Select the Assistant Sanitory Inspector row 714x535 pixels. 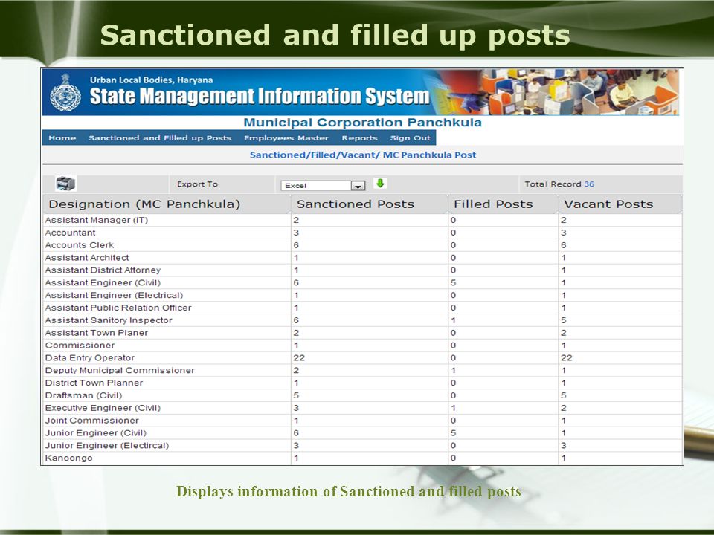pyautogui.click(x=363, y=320)
